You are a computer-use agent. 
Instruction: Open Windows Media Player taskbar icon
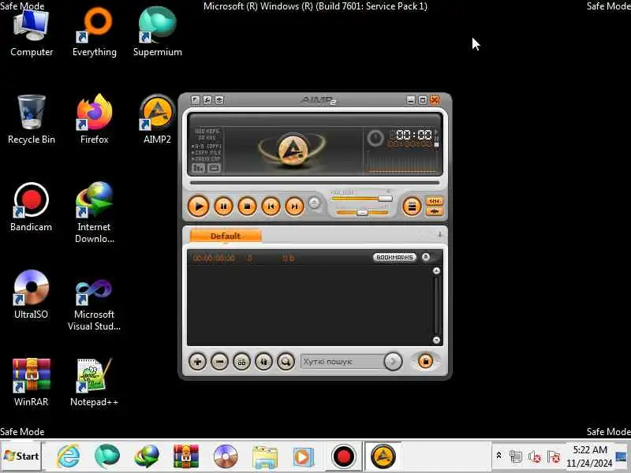point(304,456)
